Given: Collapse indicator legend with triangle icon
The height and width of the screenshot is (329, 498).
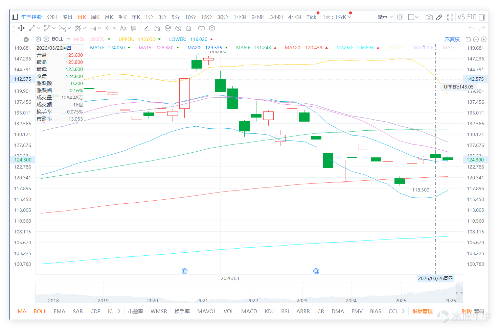Looking at the screenshot, I should coord(26,39).
